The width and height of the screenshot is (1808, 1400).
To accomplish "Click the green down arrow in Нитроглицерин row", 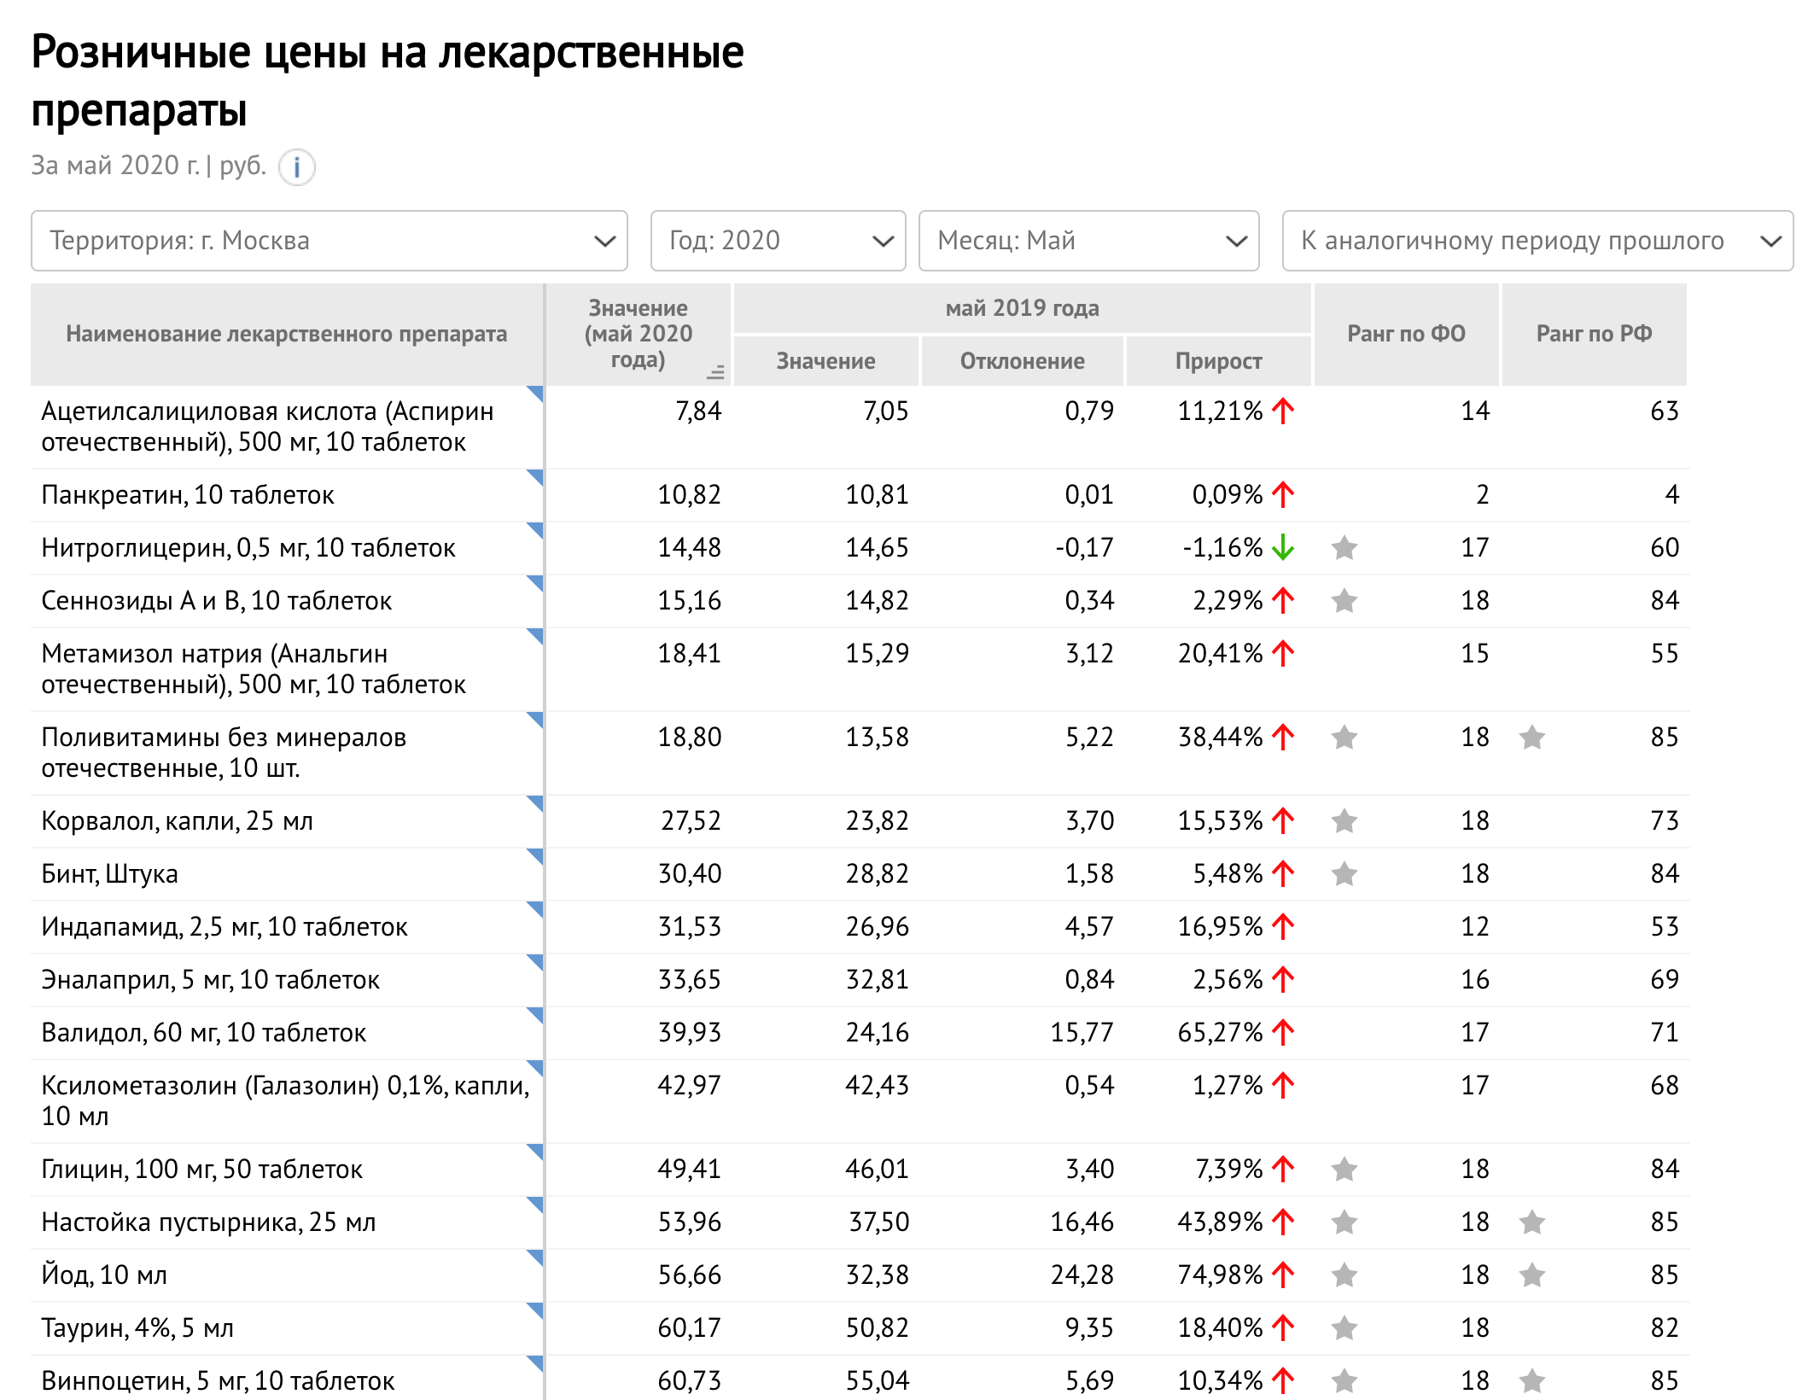I will point(1283,547).
